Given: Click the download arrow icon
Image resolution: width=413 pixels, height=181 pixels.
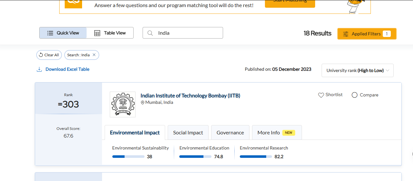Looking at the screenshot, I should point(39,69).
